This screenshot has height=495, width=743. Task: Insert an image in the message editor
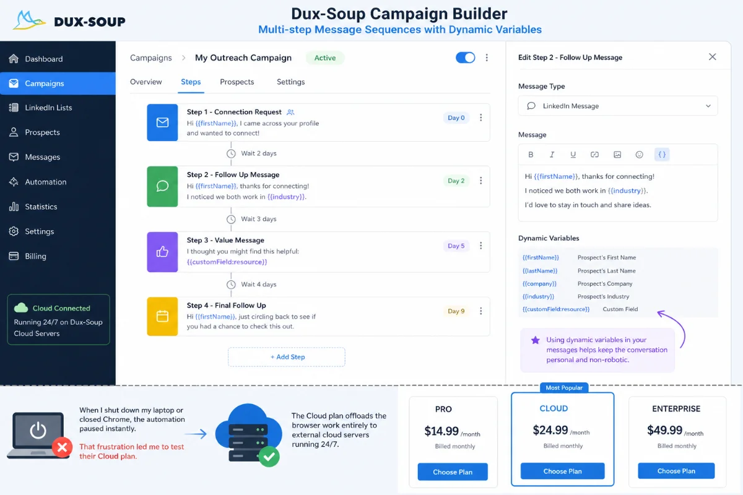[617, 155]
